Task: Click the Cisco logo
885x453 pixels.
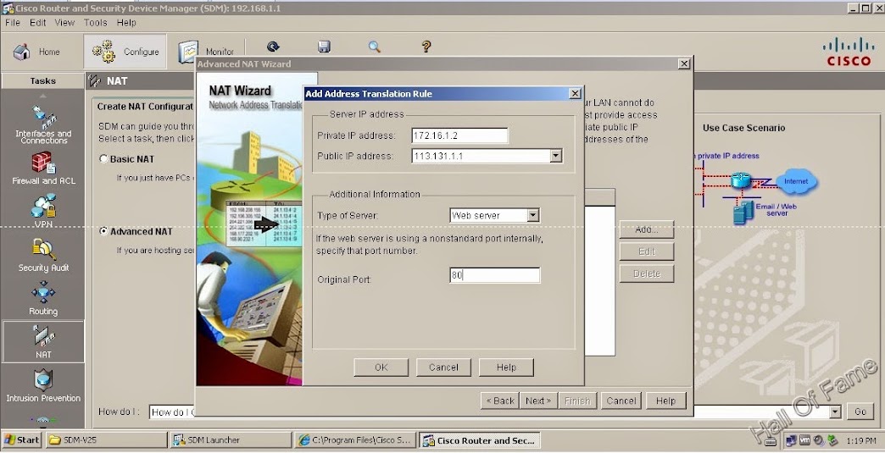Action: point(849,52)
